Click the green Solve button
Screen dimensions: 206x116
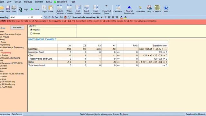(x=35, y=9)
